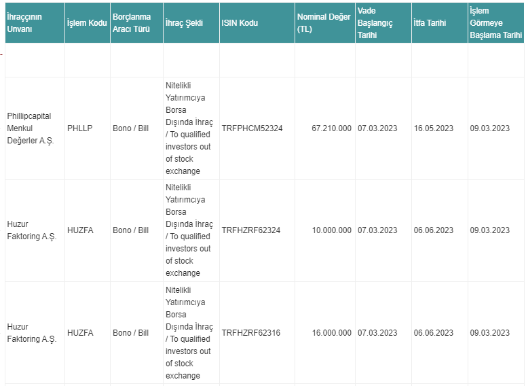Select ISIN code TRFHZRF62324
The width and height of the screenshot is (526, 386).
(250, 230)
